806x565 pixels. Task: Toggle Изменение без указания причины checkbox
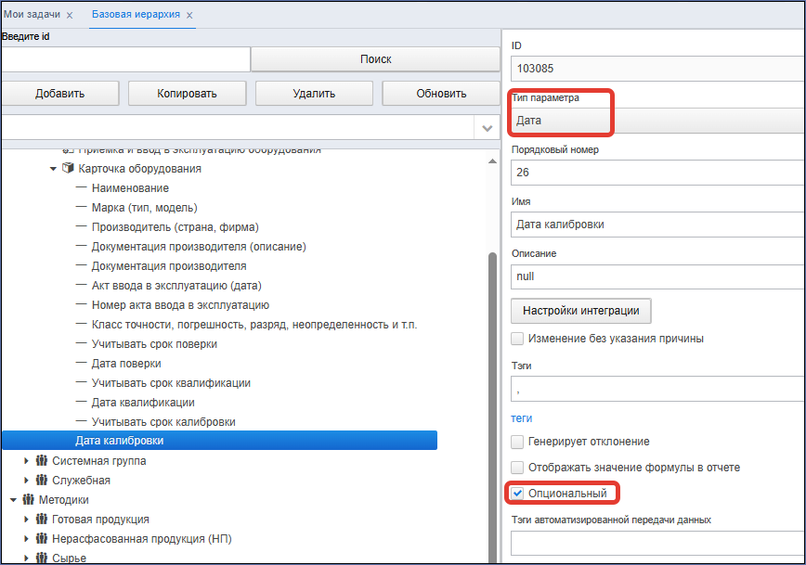coord(517,339)
